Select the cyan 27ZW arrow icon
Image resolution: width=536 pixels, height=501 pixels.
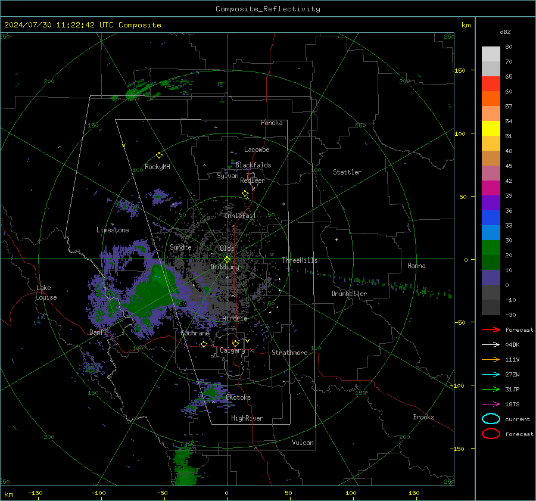coord(491,375)
